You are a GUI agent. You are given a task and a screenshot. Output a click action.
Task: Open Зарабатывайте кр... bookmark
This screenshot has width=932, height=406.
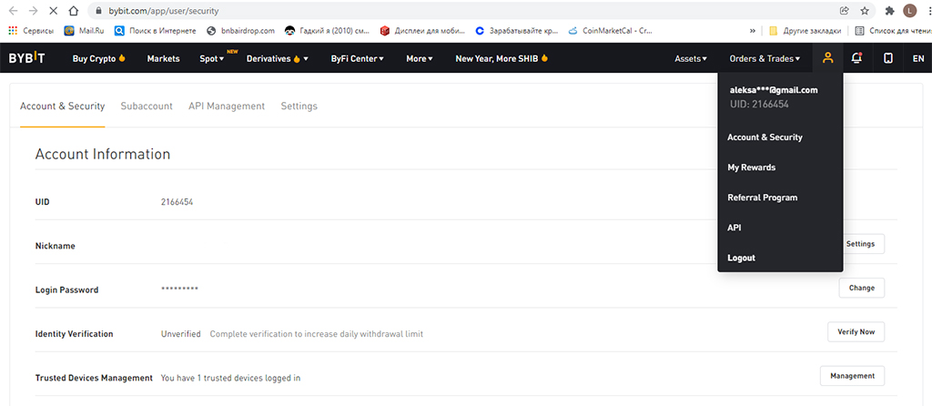point(517,30)
